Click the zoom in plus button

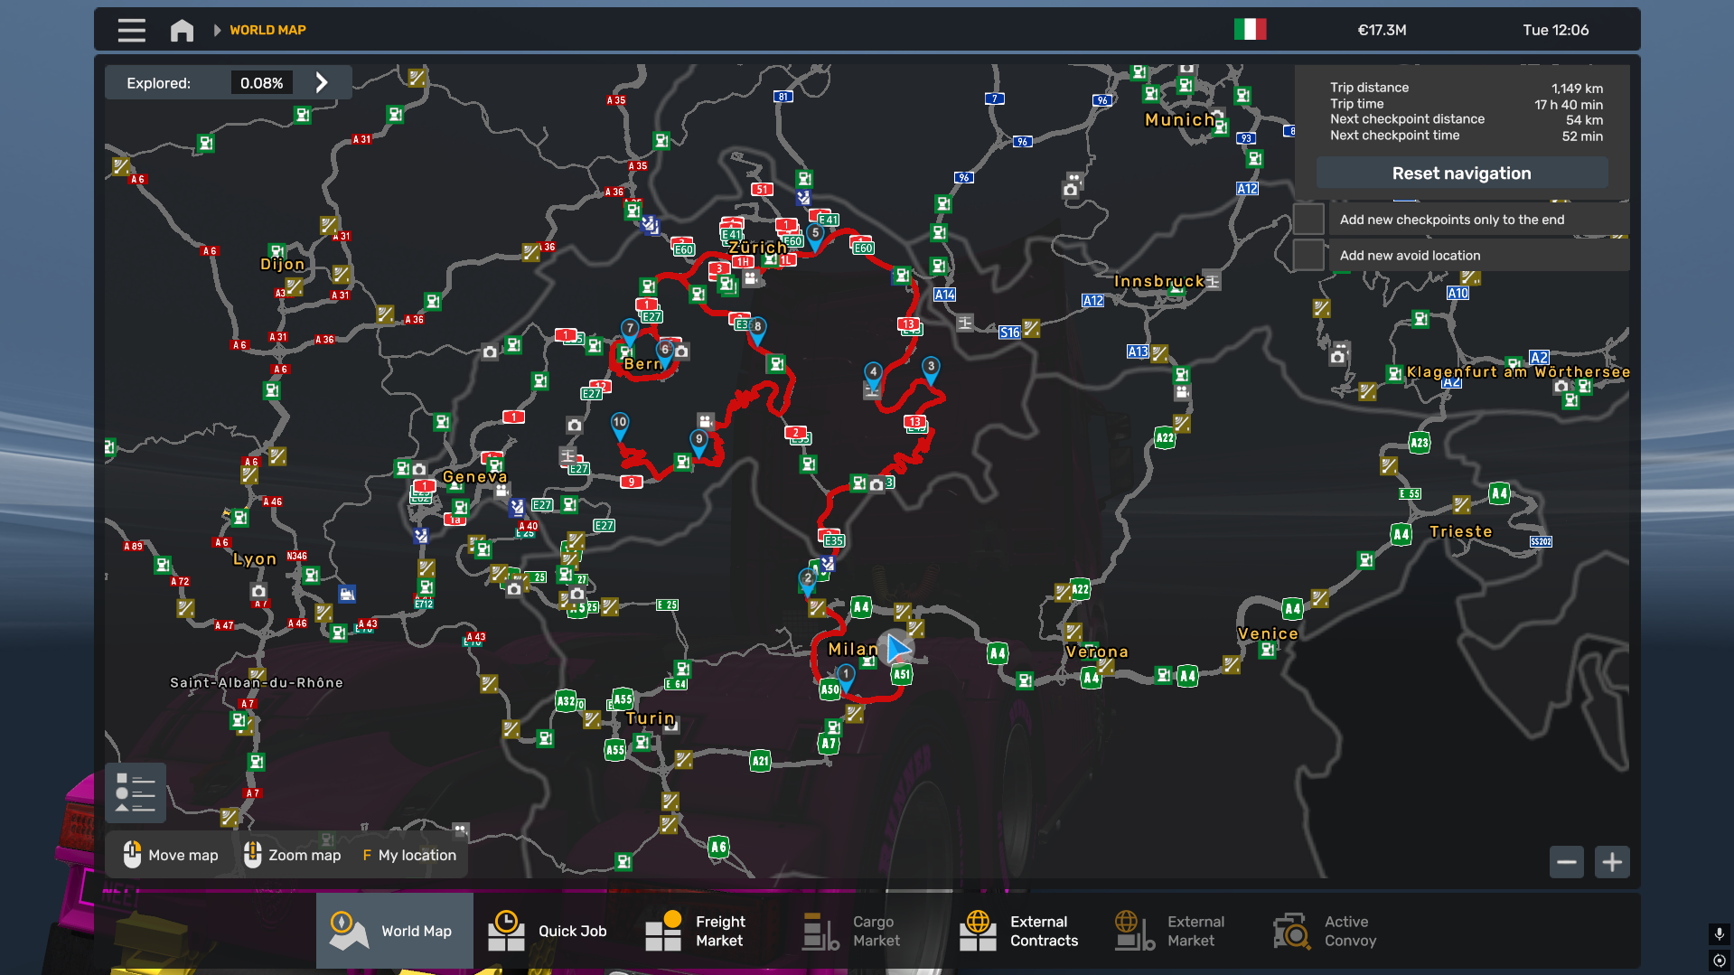1612,862
